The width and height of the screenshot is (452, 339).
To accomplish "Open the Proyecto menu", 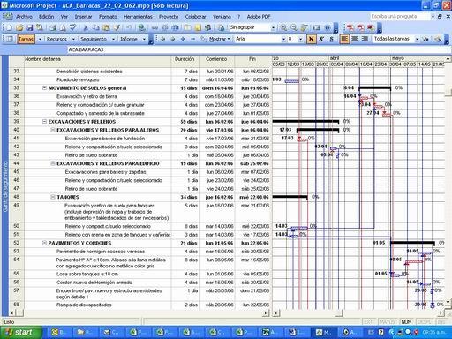I will coord(169,17).
